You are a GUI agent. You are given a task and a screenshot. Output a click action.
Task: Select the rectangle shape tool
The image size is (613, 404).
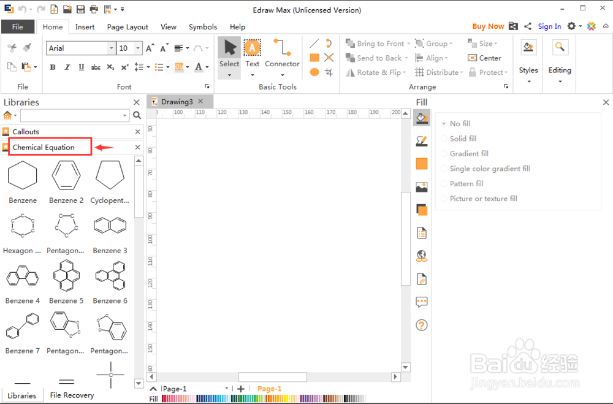pos(314,58)
